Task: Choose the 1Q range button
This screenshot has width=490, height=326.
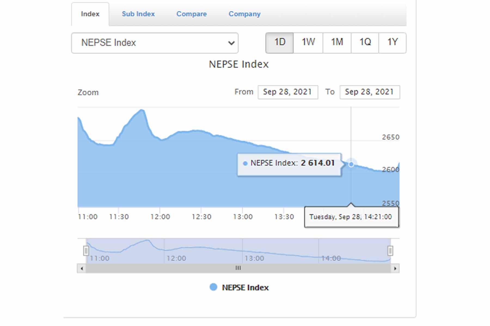Action: coord(365,43)
